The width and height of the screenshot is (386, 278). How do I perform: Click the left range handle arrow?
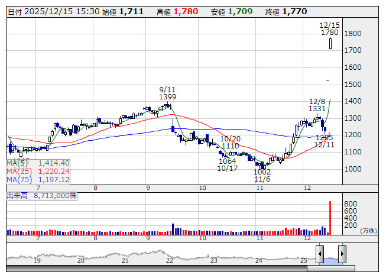point(320,254)
